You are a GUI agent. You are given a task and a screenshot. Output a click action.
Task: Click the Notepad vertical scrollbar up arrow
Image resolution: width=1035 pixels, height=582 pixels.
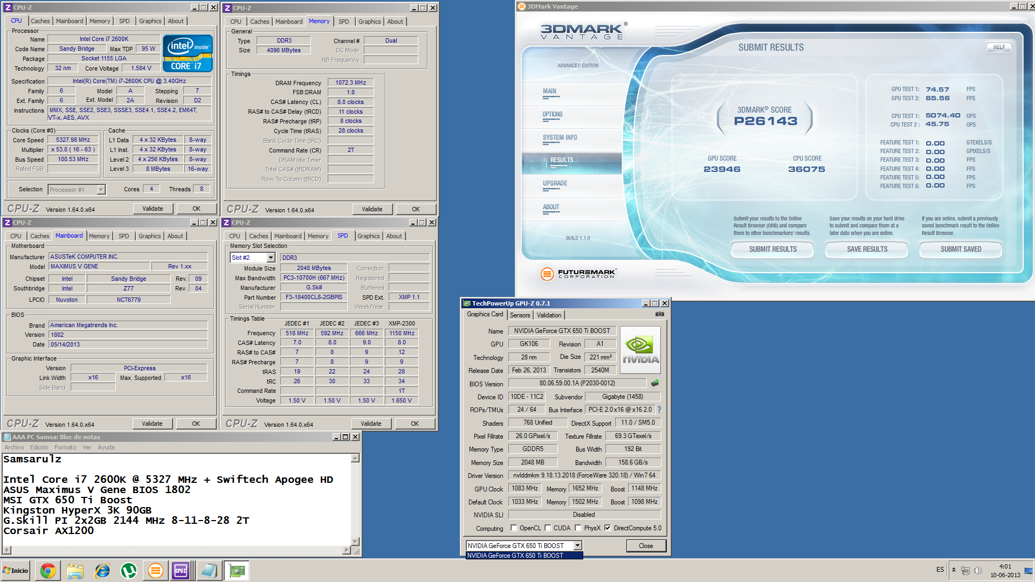click(x=355, y=458)
